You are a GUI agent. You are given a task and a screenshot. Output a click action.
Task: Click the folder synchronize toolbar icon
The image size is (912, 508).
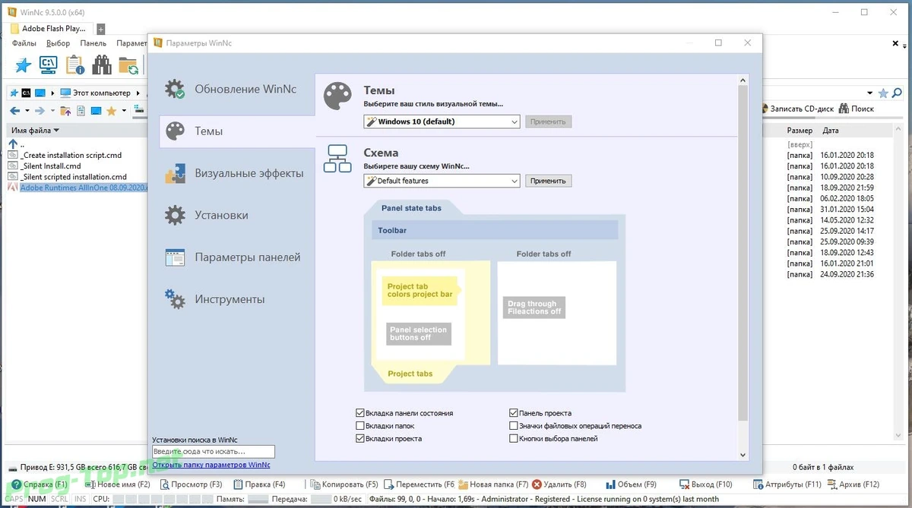(x=128, y=65)
